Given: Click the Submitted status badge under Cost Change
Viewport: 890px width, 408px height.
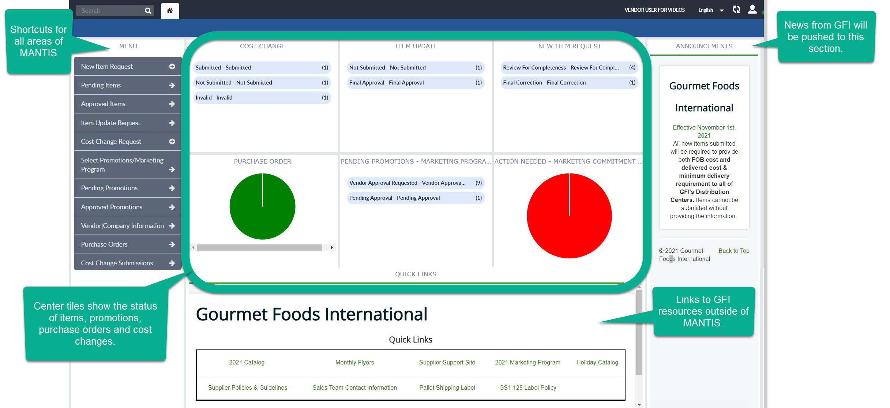Looking at the screenshot, I should point(262,67).
